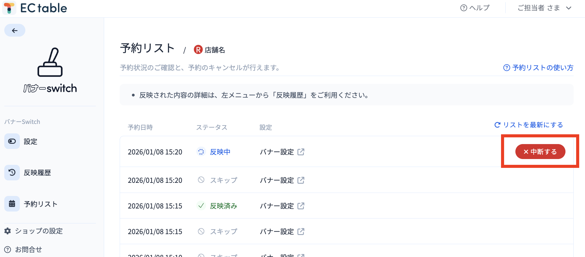The height and width of the screenshot is (257, 585).
Task: Click the ショップの設定 gear icon
Action: [8, 231]
